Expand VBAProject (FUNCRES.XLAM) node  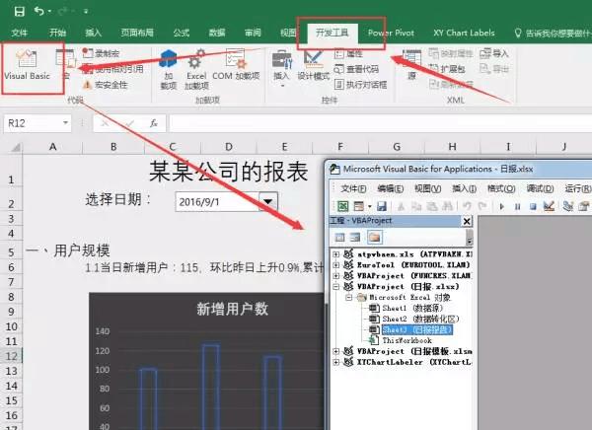[335, 275]
